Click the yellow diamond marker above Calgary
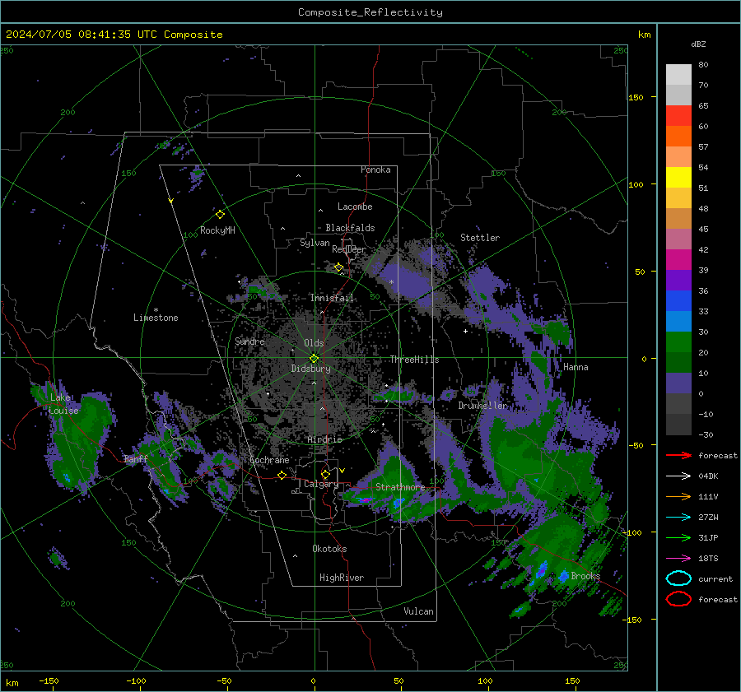The width and height of the screenshot is (741, 692). click(x=325, y=474)
